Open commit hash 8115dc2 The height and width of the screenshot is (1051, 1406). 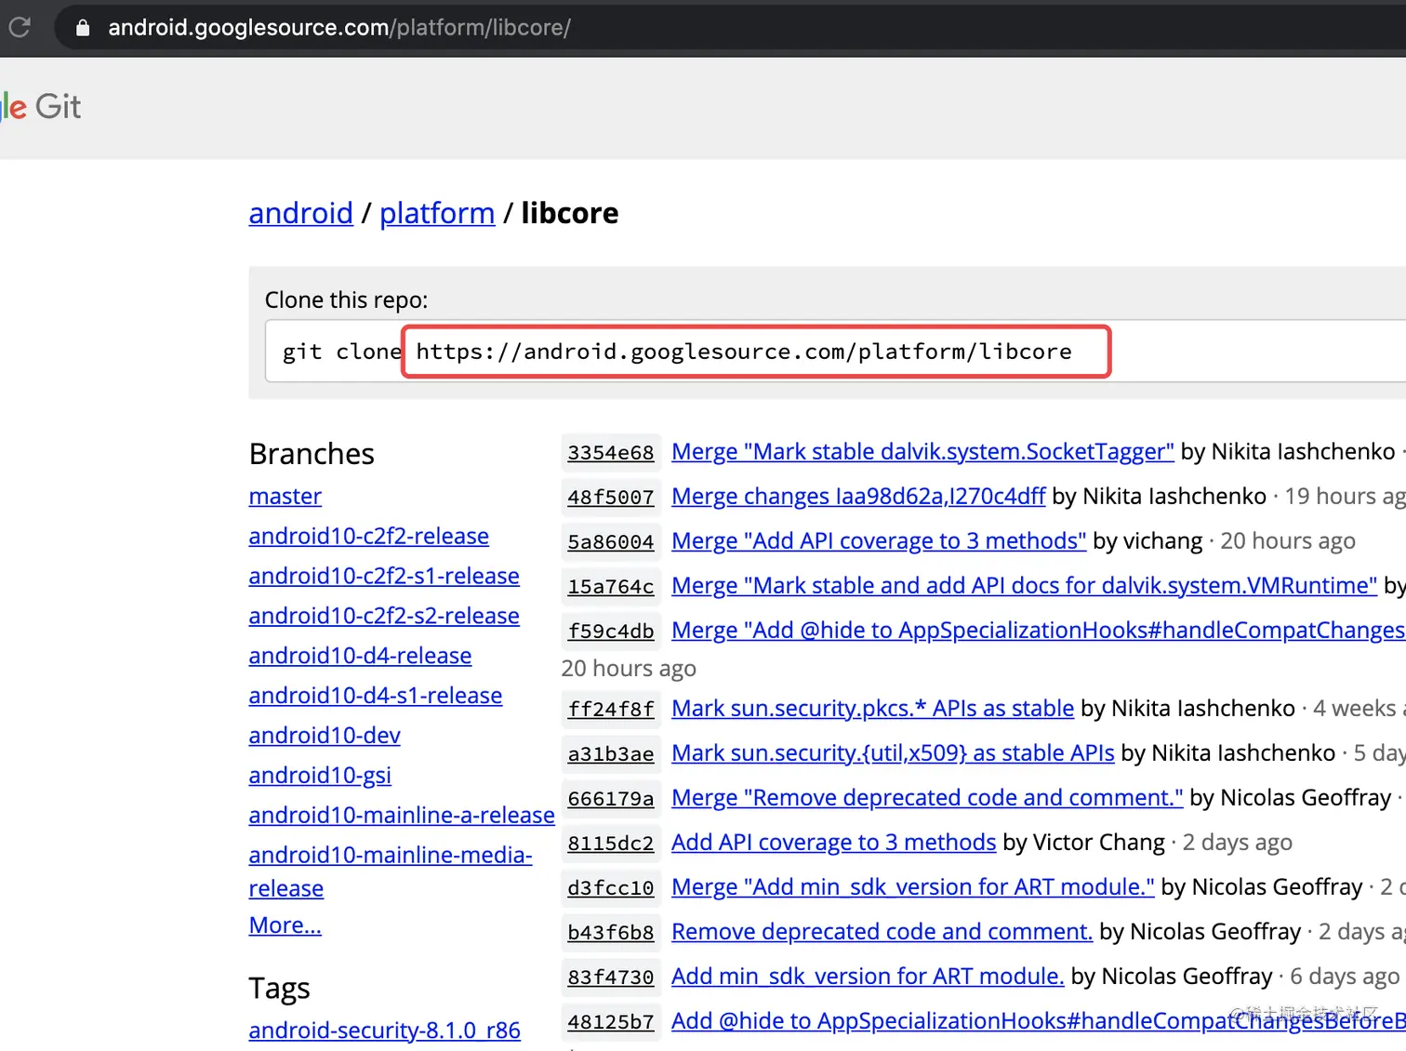tap(611, 844)
